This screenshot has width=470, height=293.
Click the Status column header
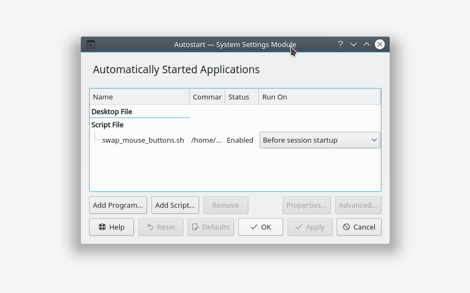241,97
